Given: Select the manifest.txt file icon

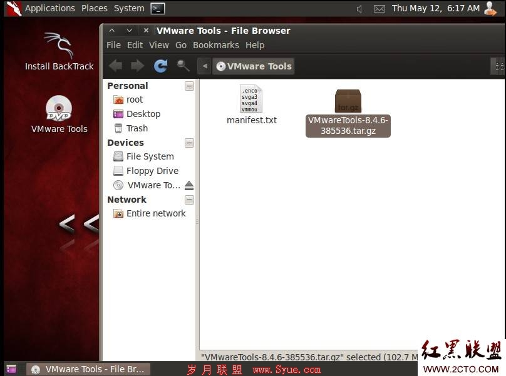Looking at the screenshot, I should [x=251, y=98].
